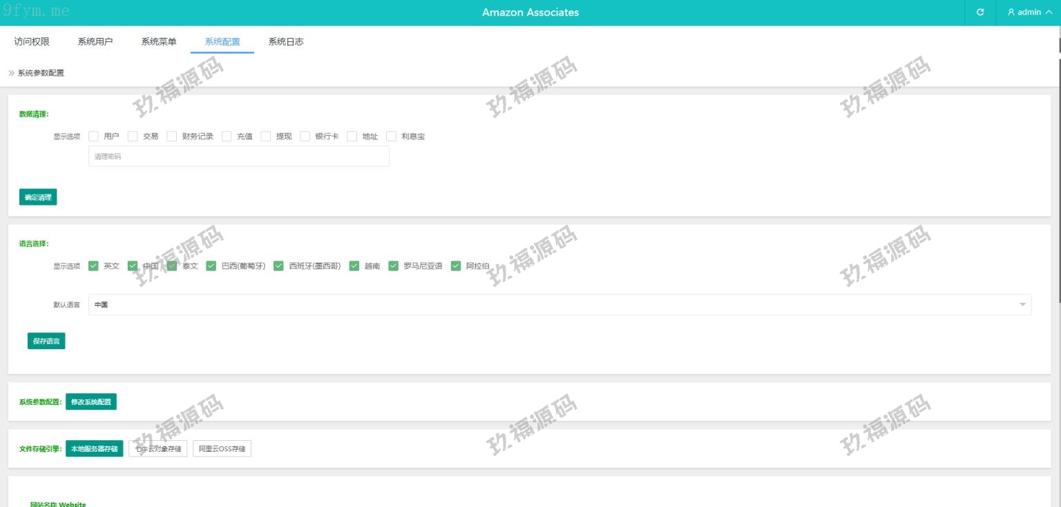The image size is (1061, 507).
Task: Tick the 财务记录 checkbox
Action: pos(172,137)
